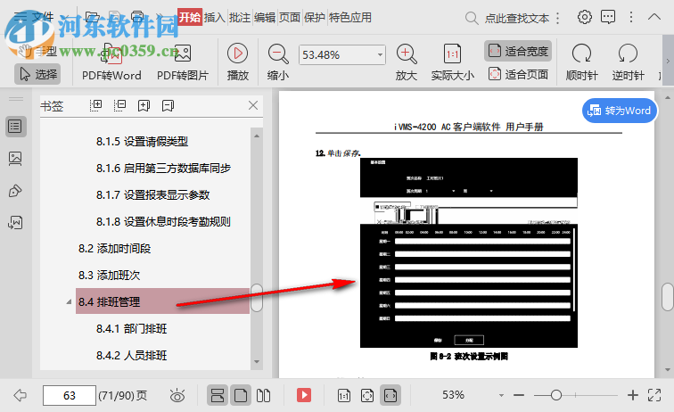Open the 保护 ribbon tab

click(x=314, y=17)
